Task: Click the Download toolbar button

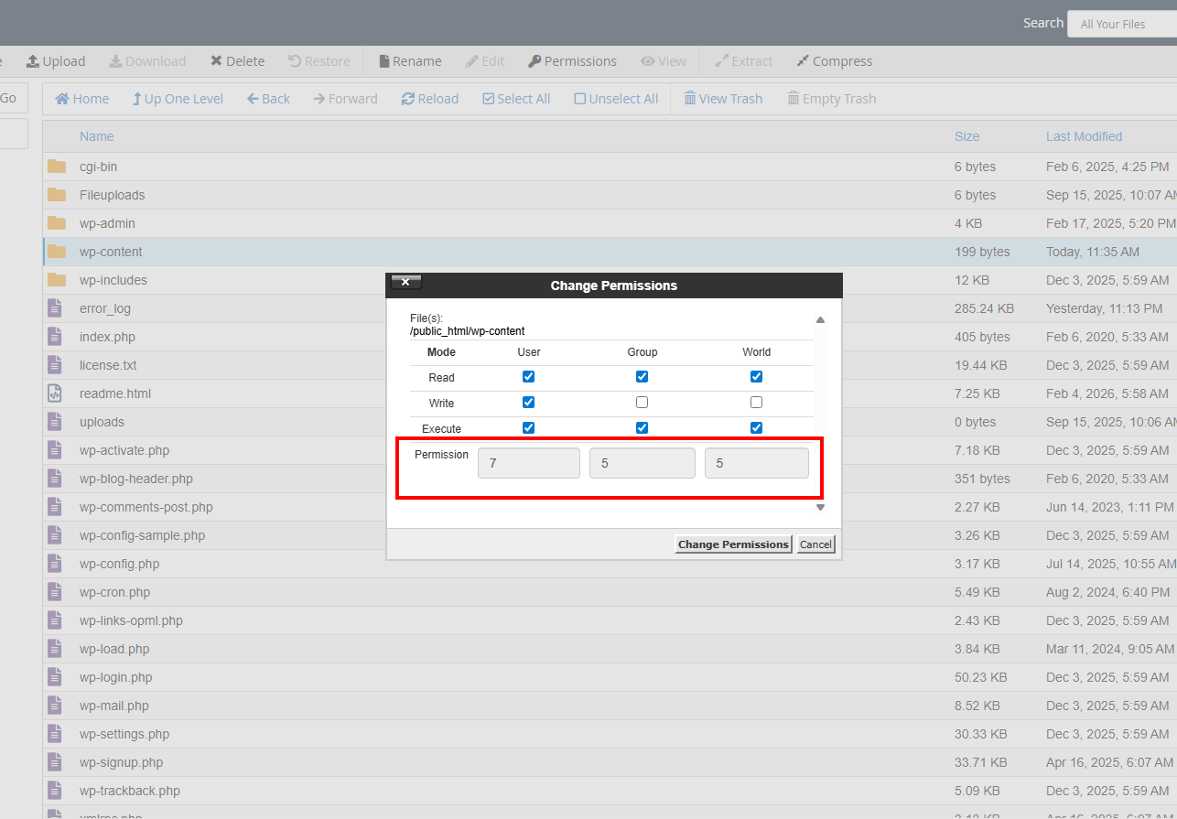Action: pos(147,61)
